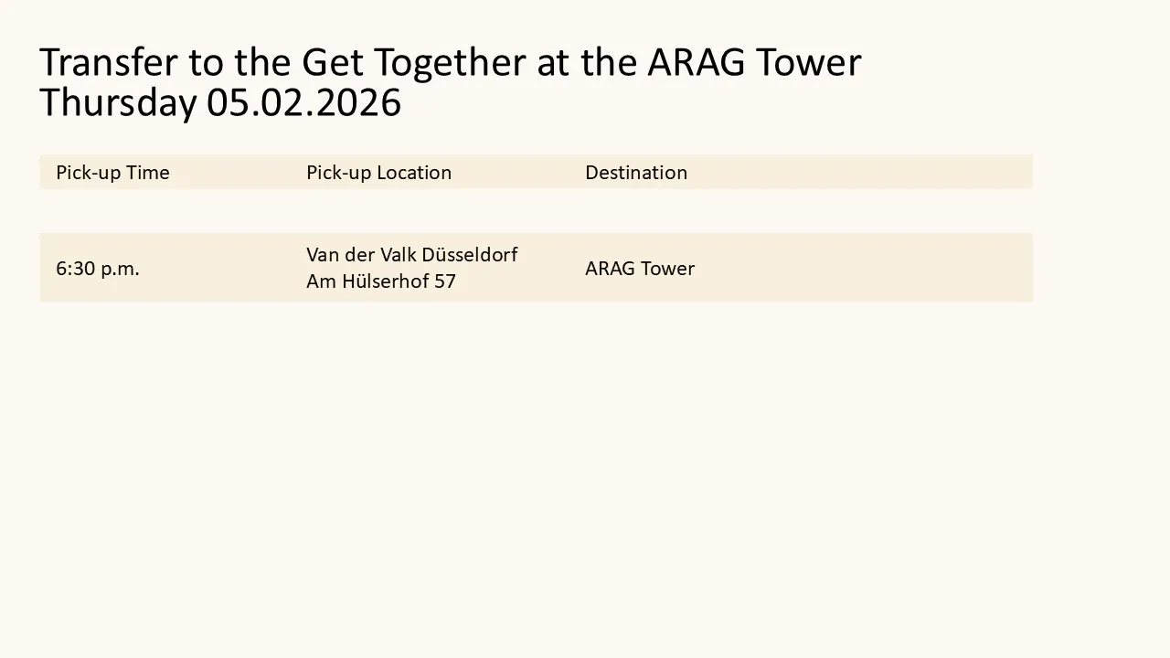Viewport: 1170px width, 658px height.
Task: Select the "Pick-up Location" column header
Action: (378, 173)
